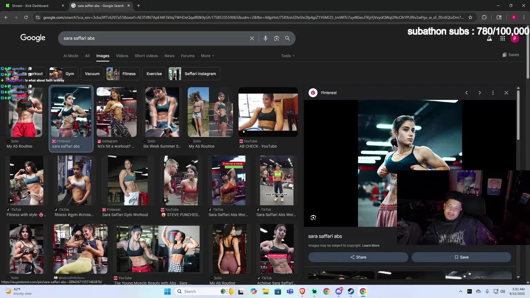Open File Explorer from the taskbar
The height and width of the screenshot is (298, 530).
tap(265, 291)
